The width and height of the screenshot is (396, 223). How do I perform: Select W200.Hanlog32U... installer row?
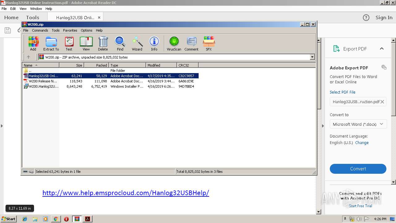(x=111, y=86)
